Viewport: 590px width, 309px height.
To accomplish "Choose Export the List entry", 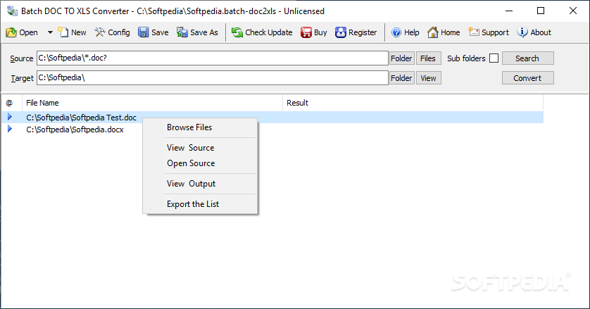I will [x=200, y=204].
